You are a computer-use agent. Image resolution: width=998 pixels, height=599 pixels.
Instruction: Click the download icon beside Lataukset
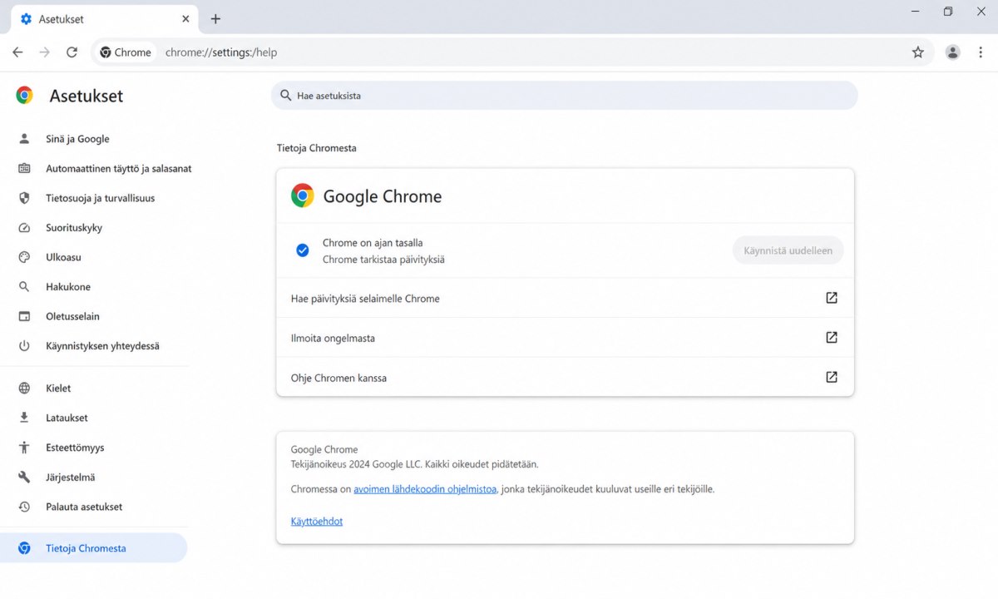coord(24,418)
